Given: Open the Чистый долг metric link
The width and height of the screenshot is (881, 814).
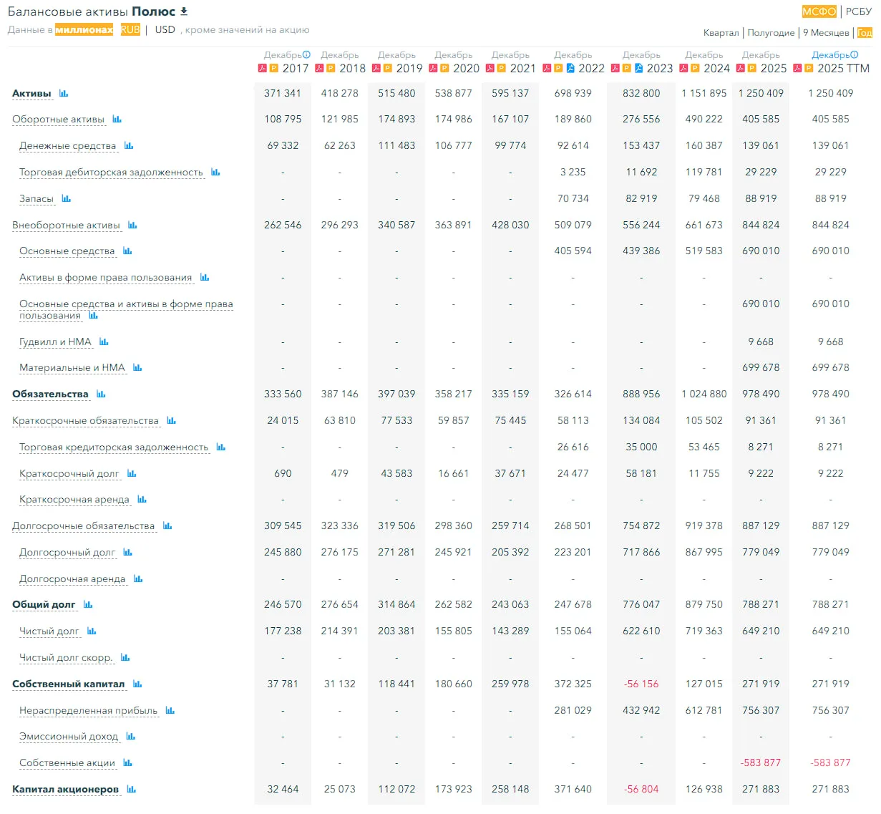Looking at the screenshot, I should (x=49, y=631).
